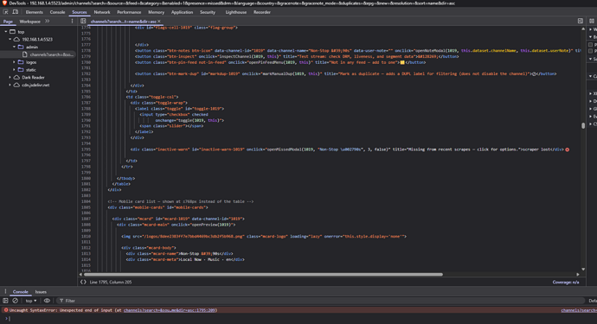Select the admin folder icon
The height and width of the screenshot is (324, 597).
coord(21,47)
